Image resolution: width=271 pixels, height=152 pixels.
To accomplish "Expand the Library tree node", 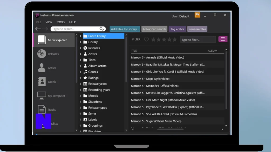I will 80,42.
